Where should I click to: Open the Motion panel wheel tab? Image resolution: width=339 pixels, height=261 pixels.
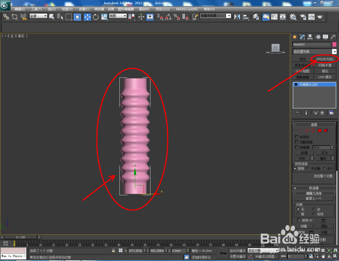tap(318, 37)
